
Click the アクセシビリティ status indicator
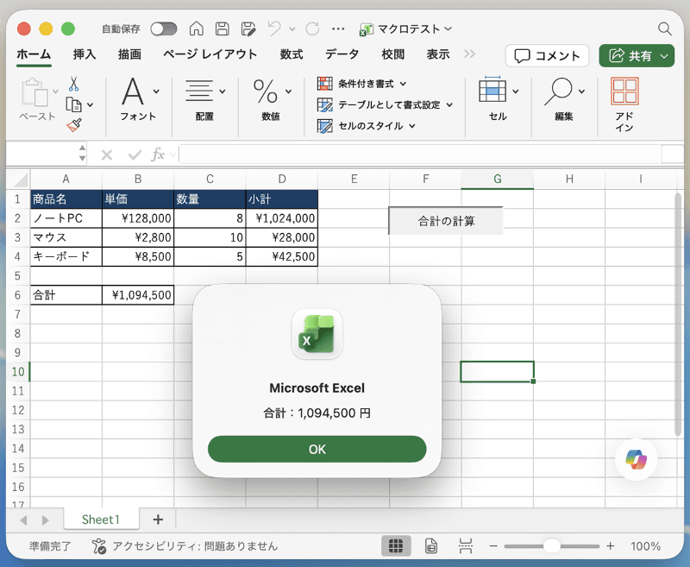coord(185,546)
